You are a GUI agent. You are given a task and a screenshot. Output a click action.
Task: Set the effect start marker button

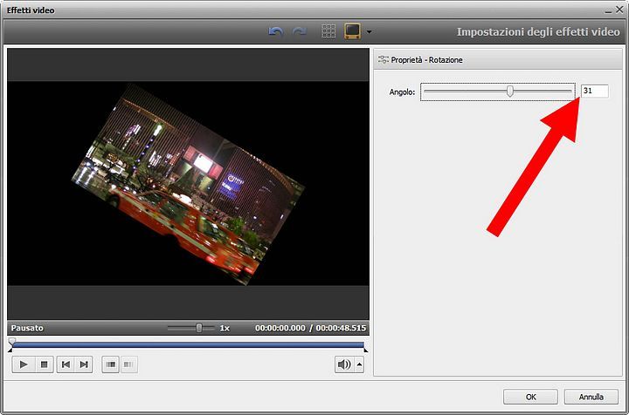(110, 364)
